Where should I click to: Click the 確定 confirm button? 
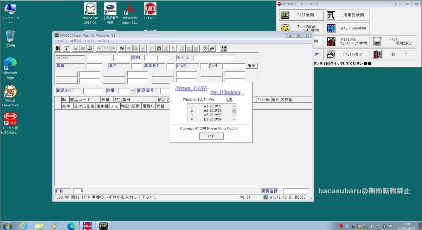(x=252, y=66)
